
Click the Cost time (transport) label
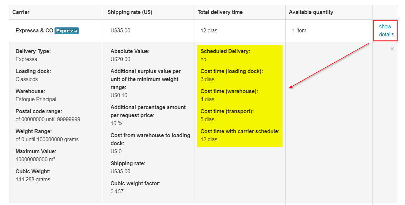click(x=227, y=112)
